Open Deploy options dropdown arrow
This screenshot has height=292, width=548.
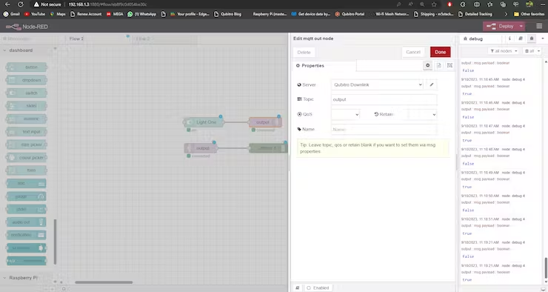coord(521,26)
